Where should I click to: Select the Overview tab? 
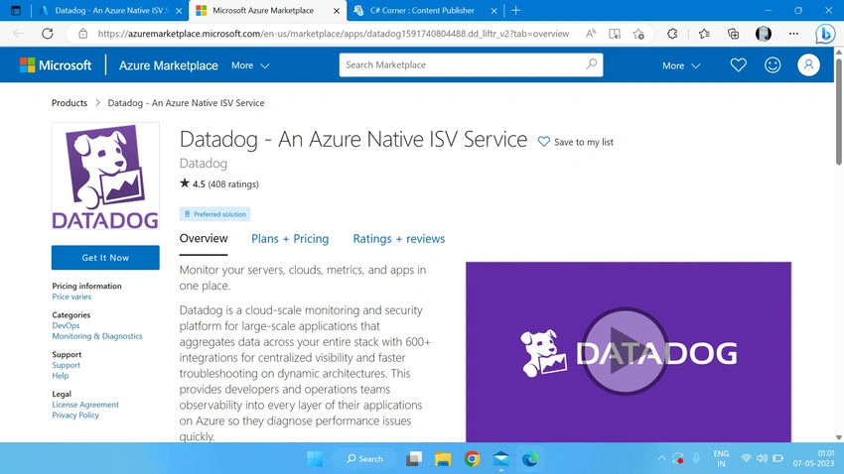pos(204,239)
